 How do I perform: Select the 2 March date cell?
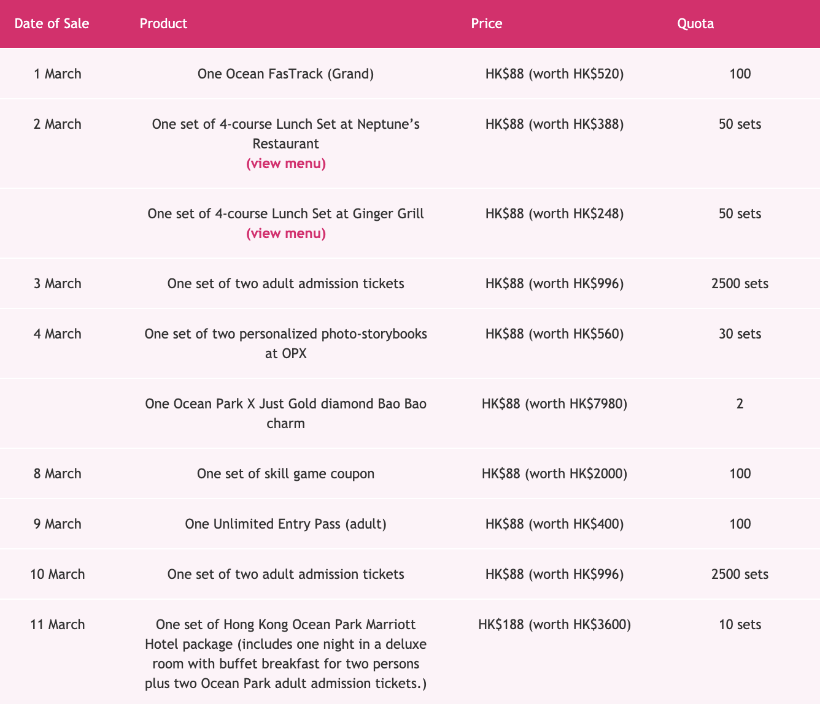pos(58,124)
